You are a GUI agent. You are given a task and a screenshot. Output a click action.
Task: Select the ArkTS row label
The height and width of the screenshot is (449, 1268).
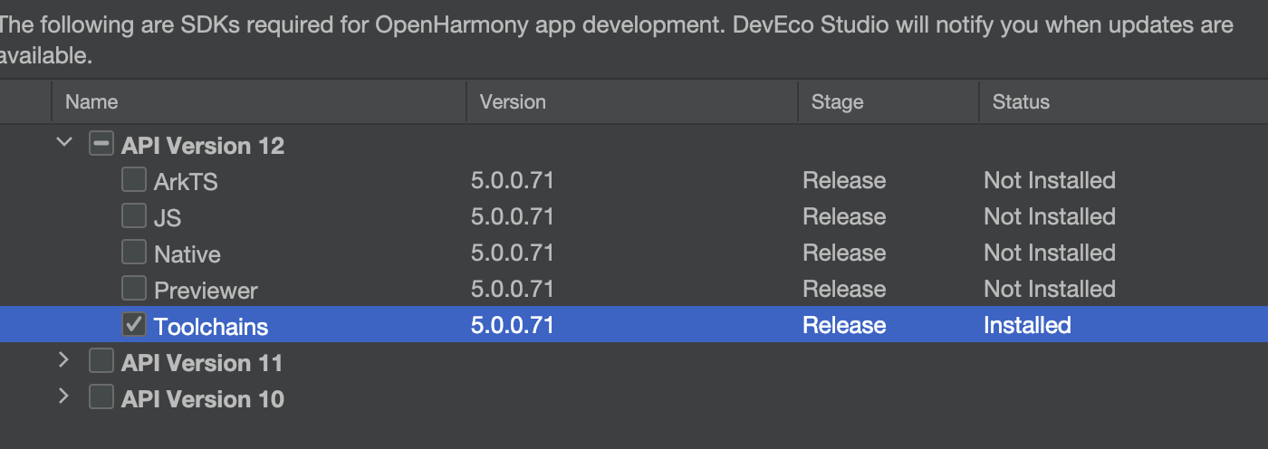(186, 181)
